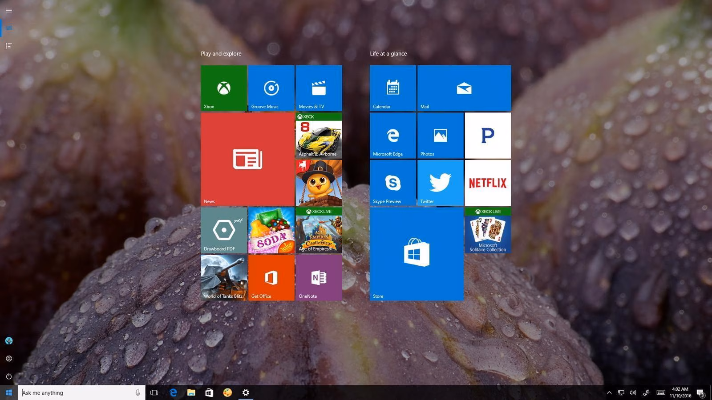Launch the Netflix tile

point(488,183)
